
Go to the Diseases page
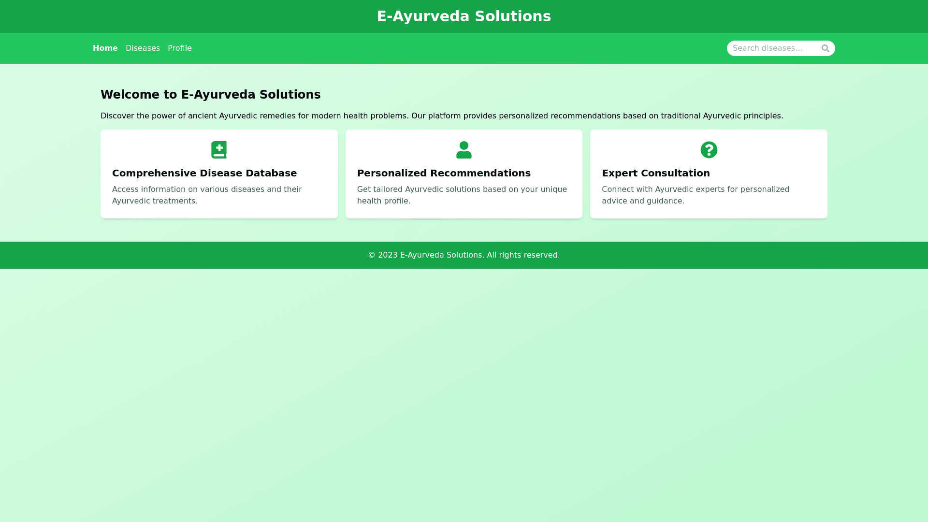(x=143, y=48)
